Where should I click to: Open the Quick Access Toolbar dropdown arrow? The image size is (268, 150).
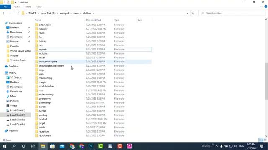pos(16,2)
